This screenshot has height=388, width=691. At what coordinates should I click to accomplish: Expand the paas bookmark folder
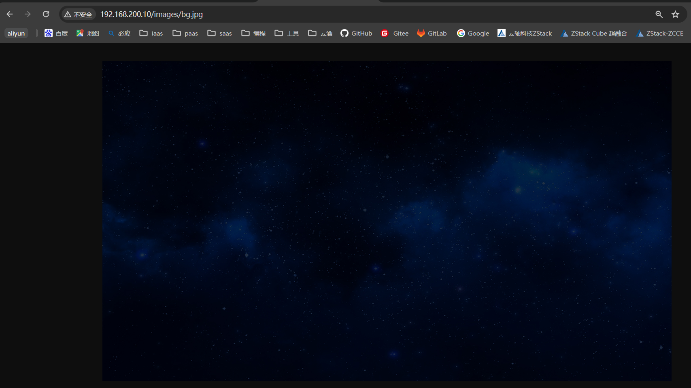(185, 33)
